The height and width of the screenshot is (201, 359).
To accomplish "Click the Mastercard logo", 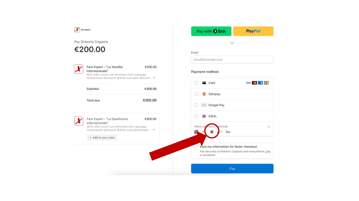I will [254, 83].
